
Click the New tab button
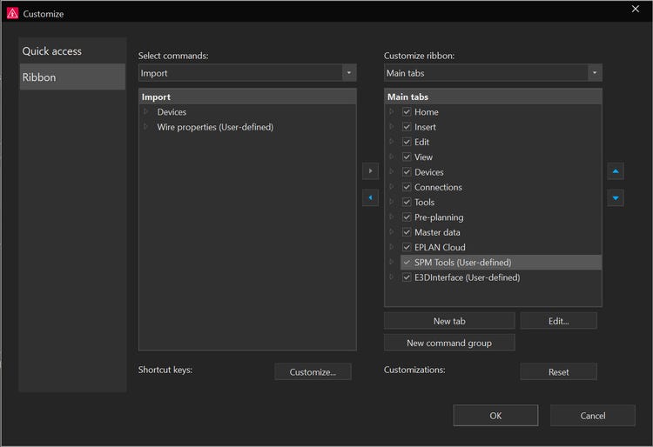coord(449,321)
